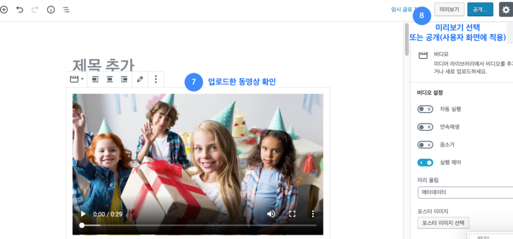The image size is (513, 239).
Task: Open the settings gear panel
Action: point(506,10)
